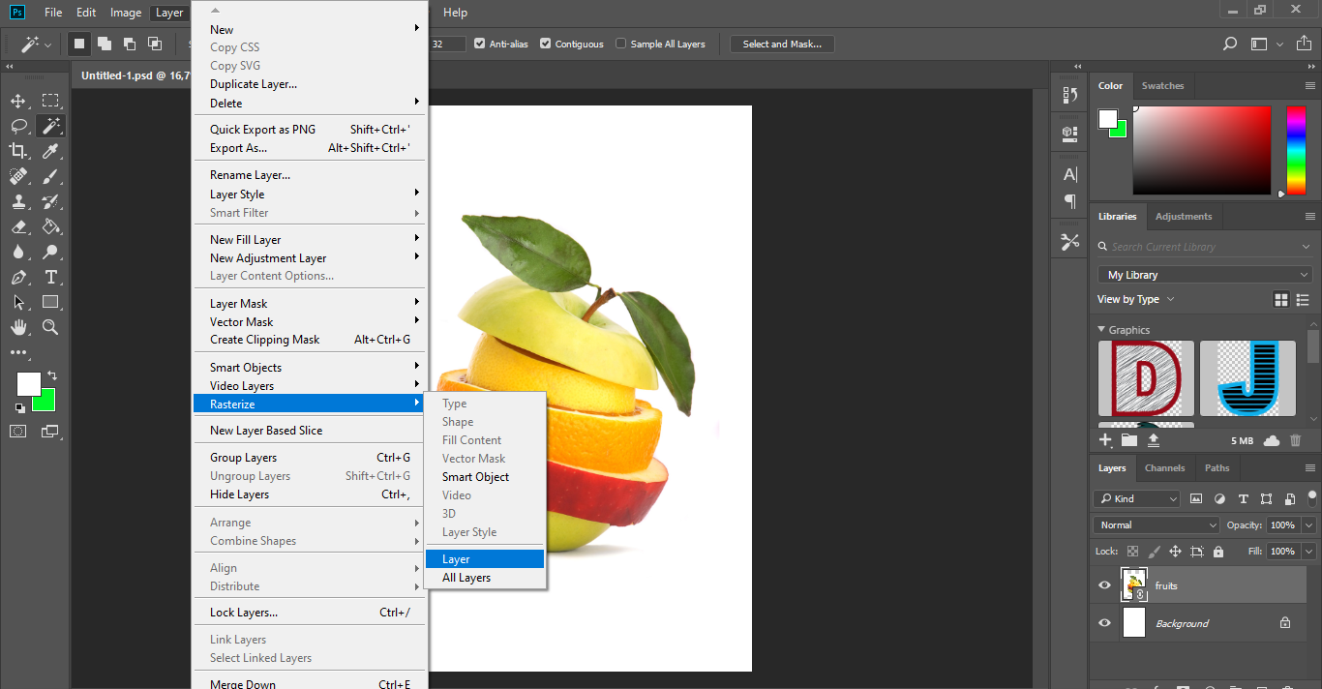Choose Smart Object in Rasterize submenu
Screen dimensions: 1322x689
tap(475, 477)
